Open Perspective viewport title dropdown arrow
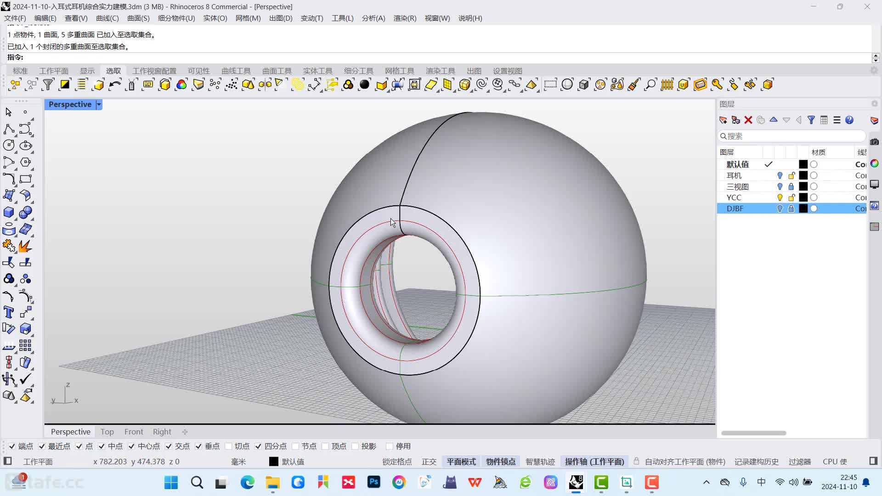This screenshot has width=882, height=496. (98, 105)
